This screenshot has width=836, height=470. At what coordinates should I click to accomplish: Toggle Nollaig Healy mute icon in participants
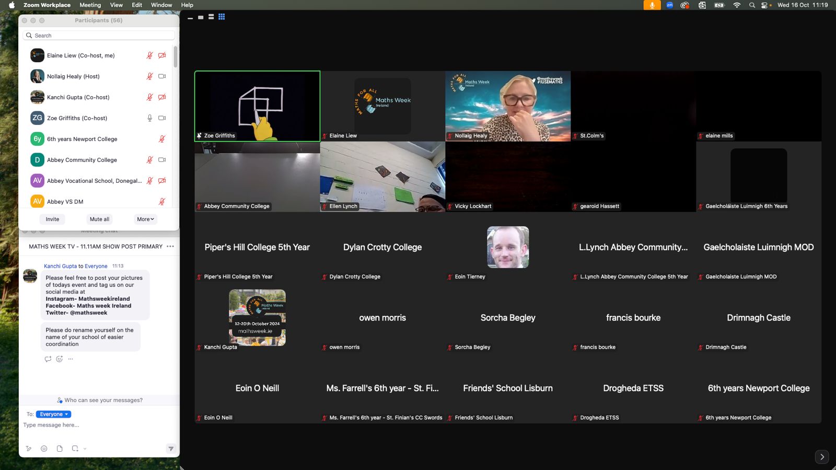point(149,76)
